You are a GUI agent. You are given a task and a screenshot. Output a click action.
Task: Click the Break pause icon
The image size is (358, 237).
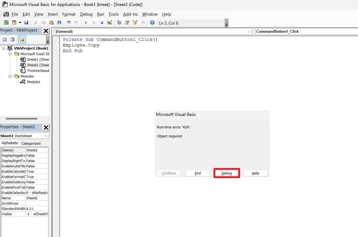[94, 23]
